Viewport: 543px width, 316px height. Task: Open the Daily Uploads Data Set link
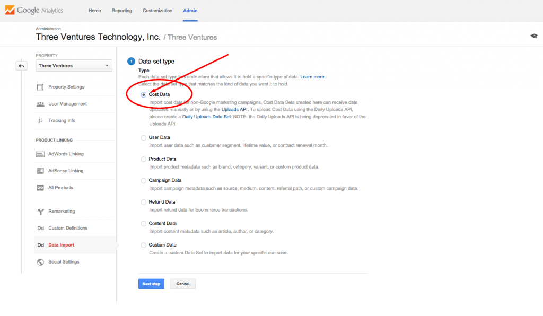tap(206, 117)
